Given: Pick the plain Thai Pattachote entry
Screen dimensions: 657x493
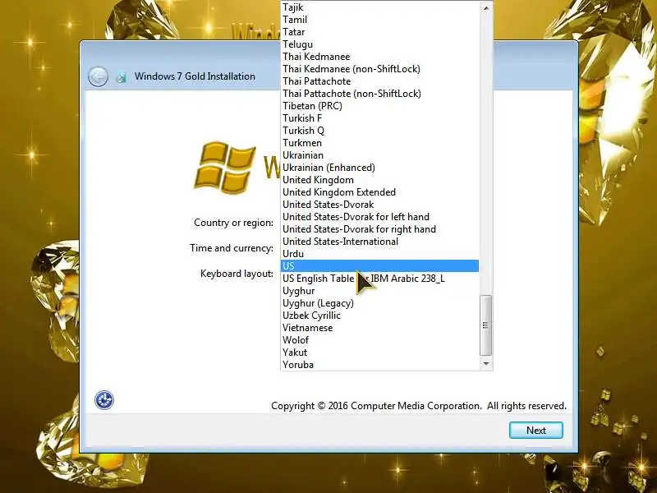Looking at the screenshot, I should (x=379, y=81).
